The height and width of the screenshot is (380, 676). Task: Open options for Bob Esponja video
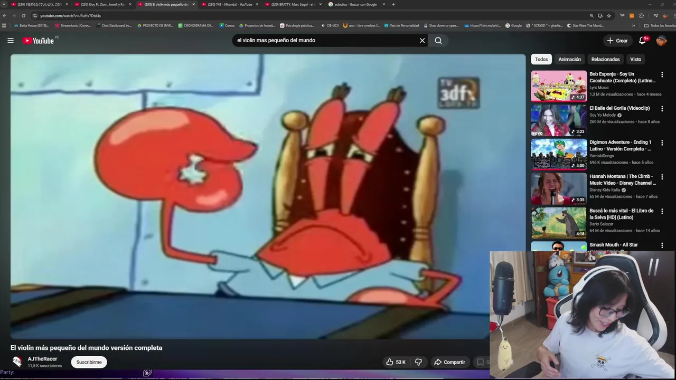point(662,75)
